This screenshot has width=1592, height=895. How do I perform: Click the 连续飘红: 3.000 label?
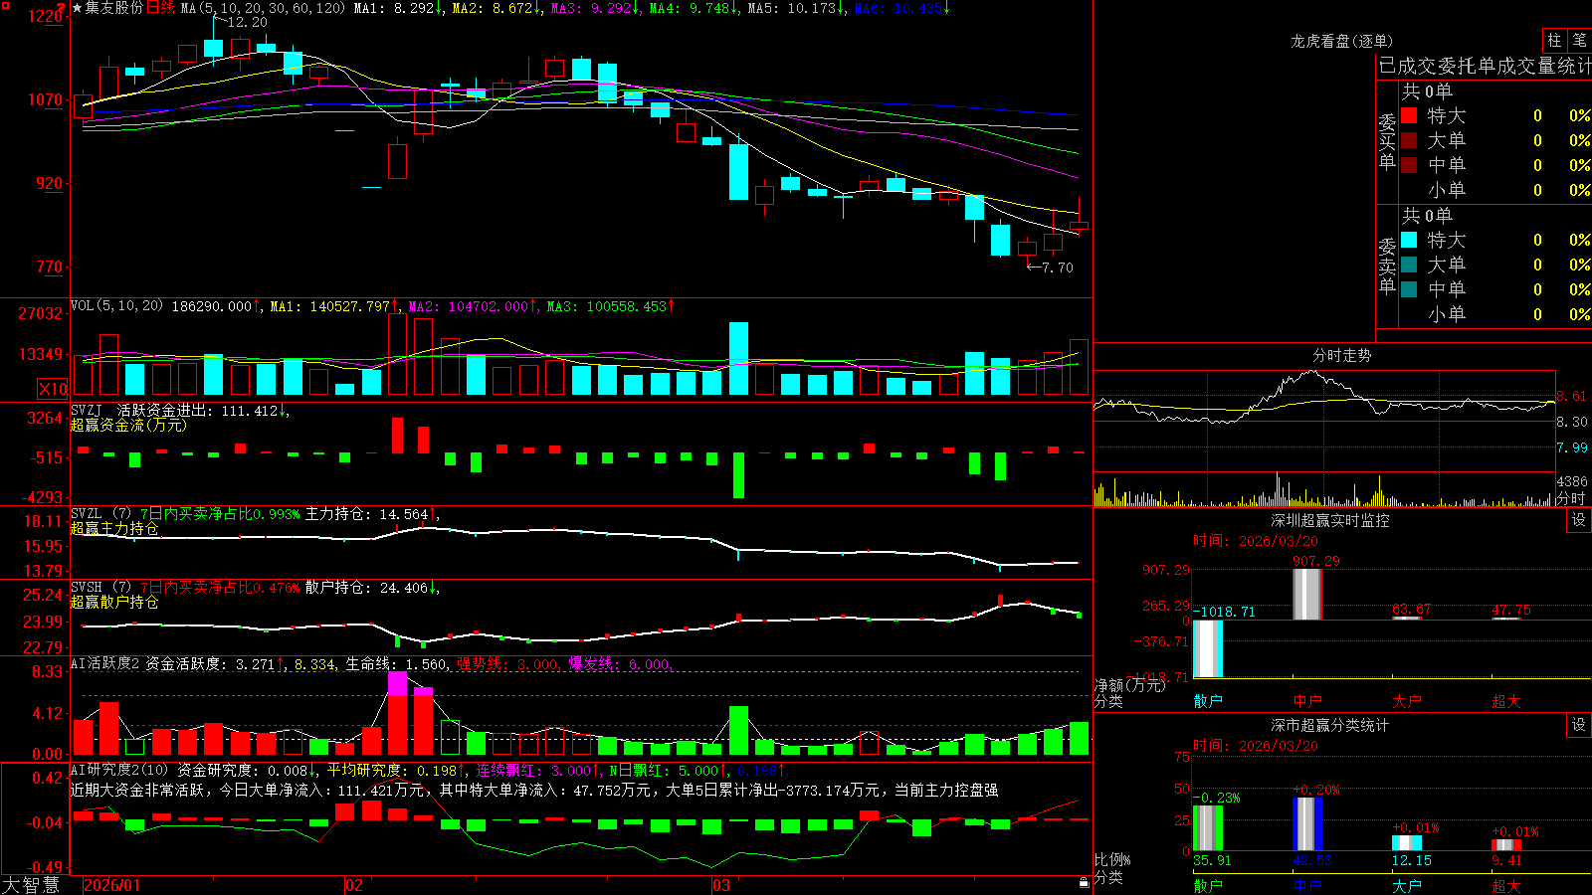538,770
